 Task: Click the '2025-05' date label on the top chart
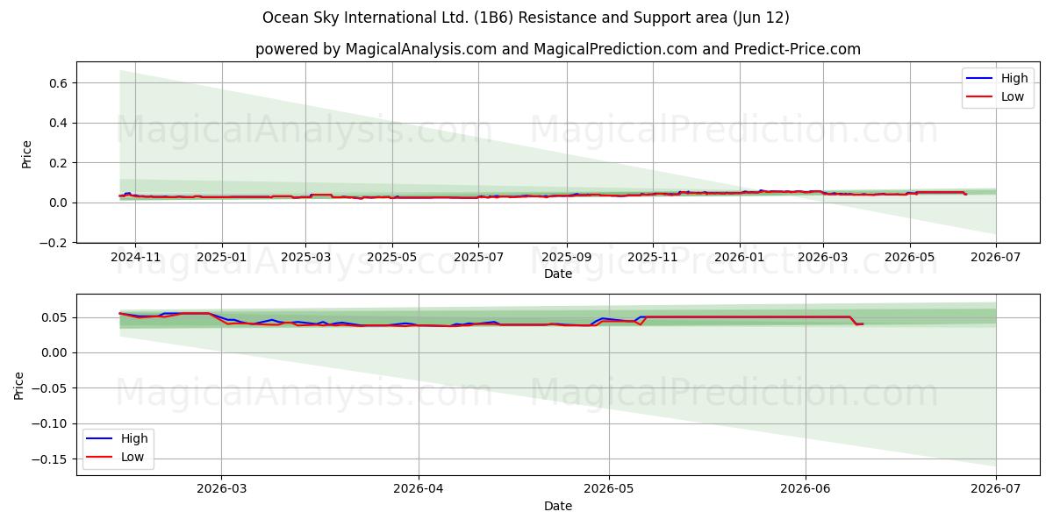point(391,259)
